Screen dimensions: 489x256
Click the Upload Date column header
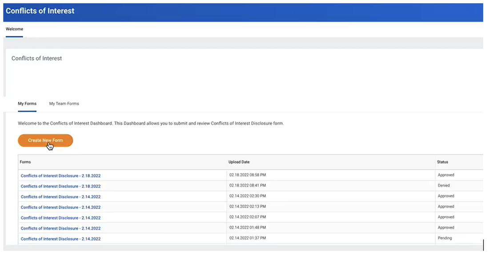click(x=239, y=162)
